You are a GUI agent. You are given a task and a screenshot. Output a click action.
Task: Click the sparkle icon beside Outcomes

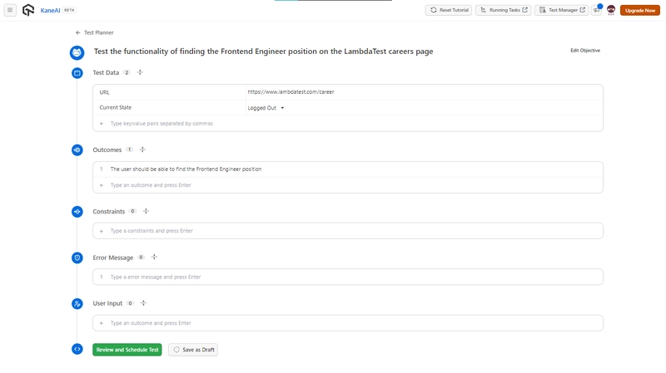(x=142, y=150)
